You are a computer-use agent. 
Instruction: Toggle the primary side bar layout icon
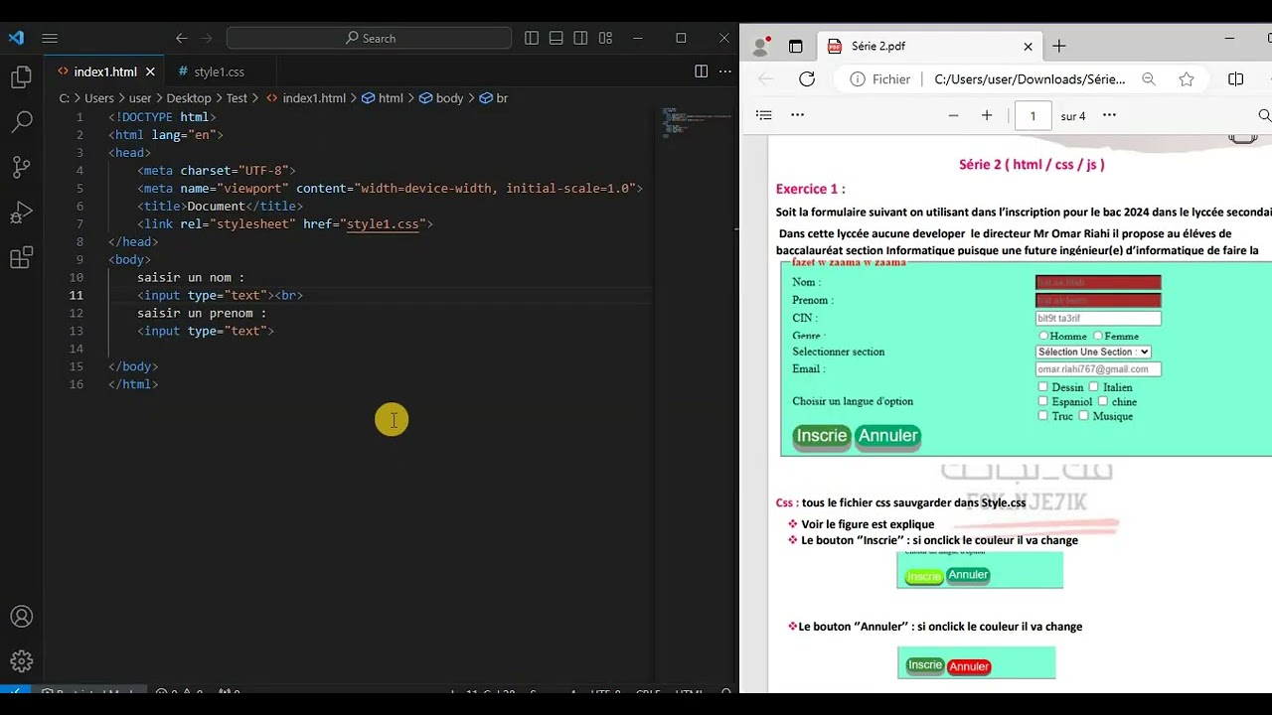click(532, 38)
